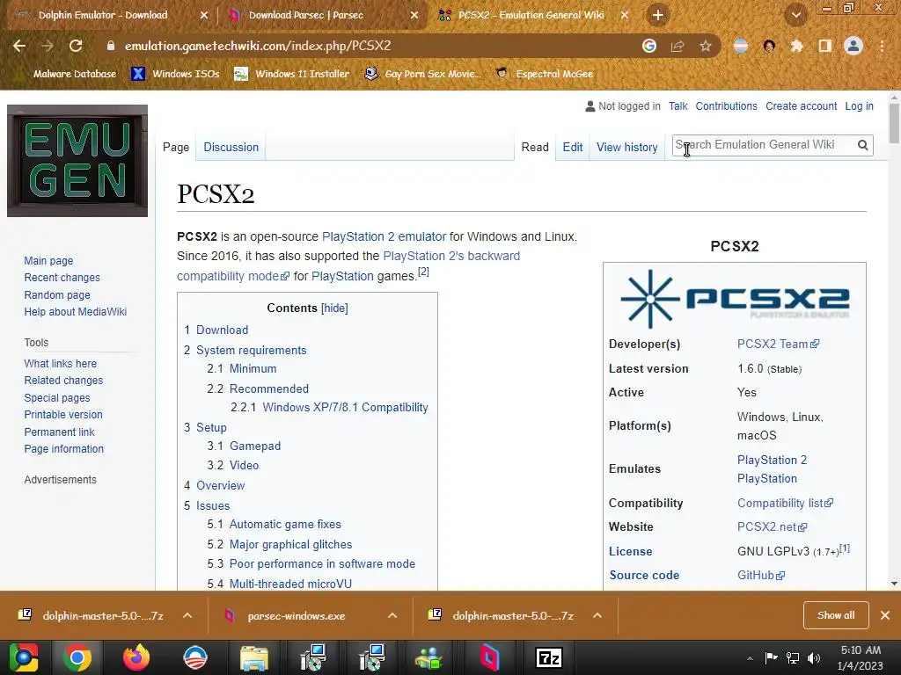Viewport: 901px width, 675px height.
Task: Toggle the browser side panel icon
Action: click(x=825, y=46)
